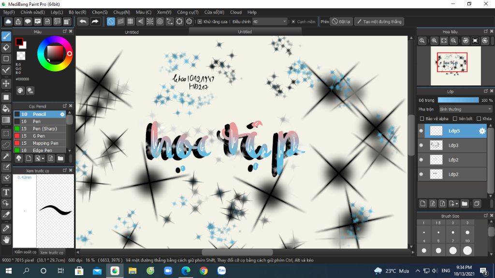Open File Explorer from the taskbar
The width and height of the screenshot is (495, 278).
click(132, 271)
